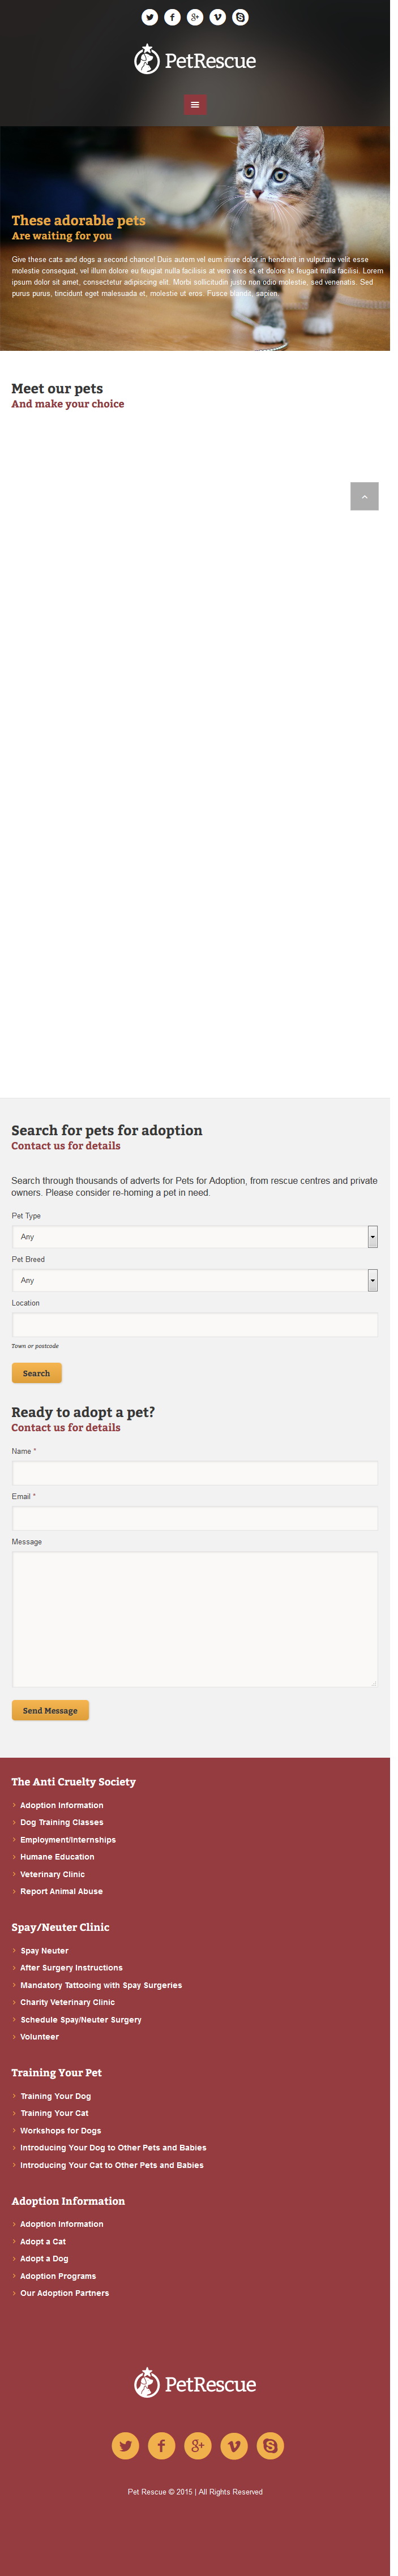
Task: Click the Twitter icon in the header
Action: coord(149,17)
